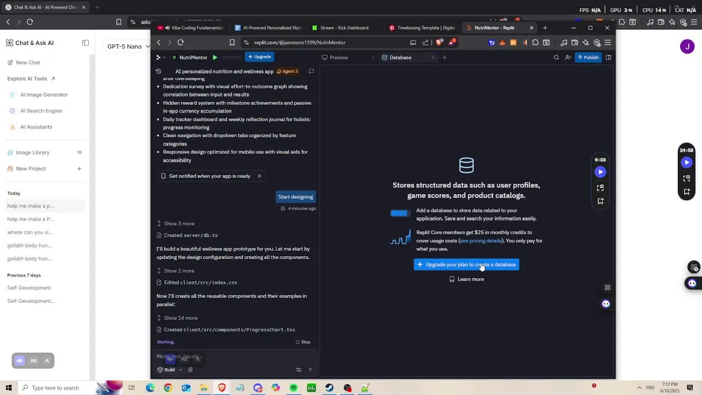Open Spotify from the taskbar
The width and height of the screenshot is (702, 395).
(x=293, y=388)
